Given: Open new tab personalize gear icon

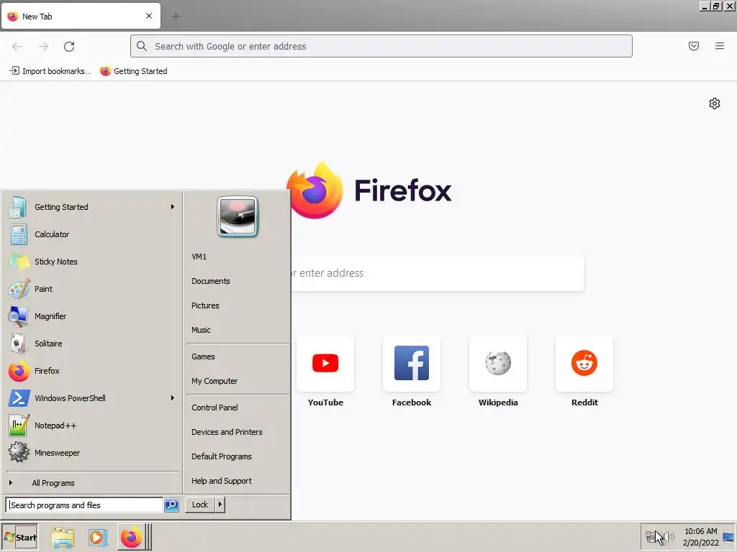Looking at the screenshot, I should [x=715, y=103].
